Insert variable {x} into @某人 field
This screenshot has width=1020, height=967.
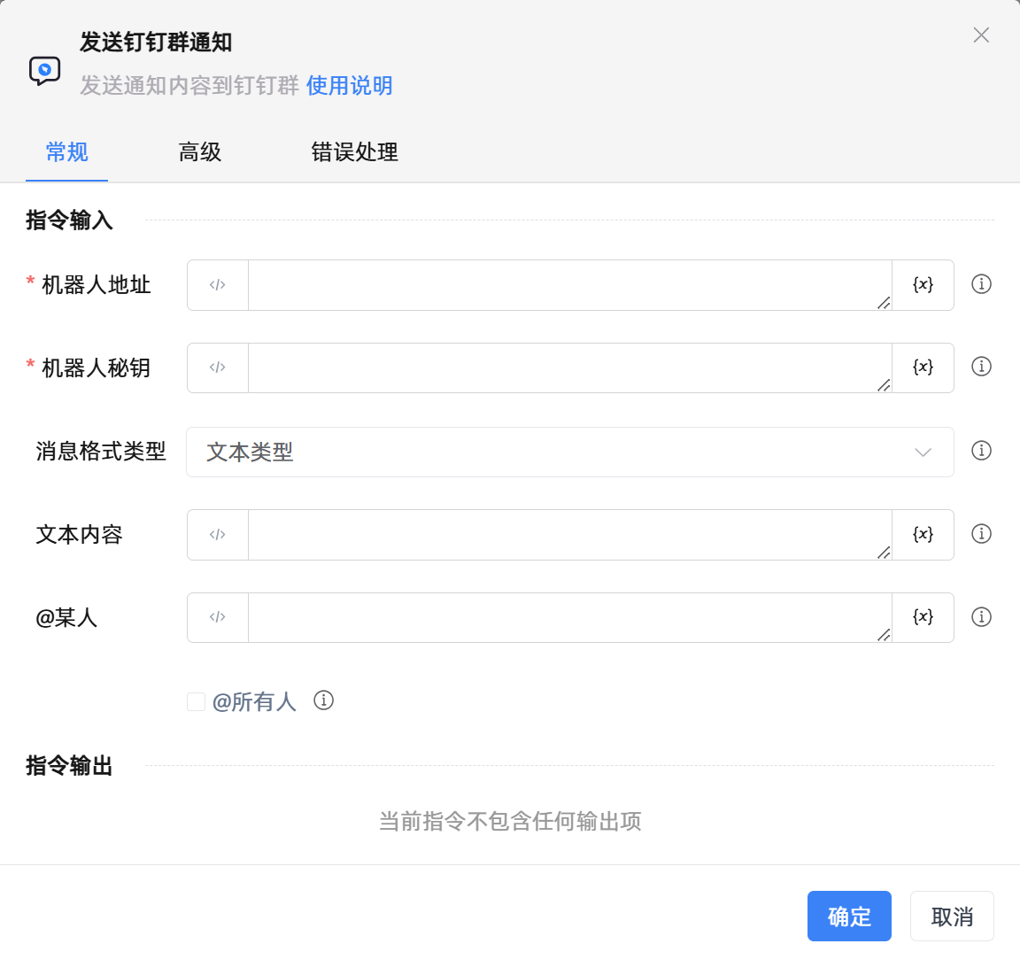click(923, 617)
